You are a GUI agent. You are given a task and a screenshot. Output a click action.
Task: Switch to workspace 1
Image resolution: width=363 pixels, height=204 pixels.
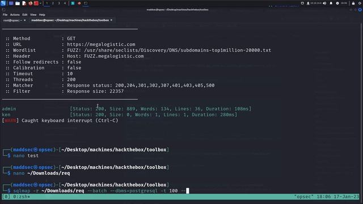(x=47, y=3)
